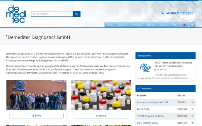Viewport: 202px width, 126px height.
Task: Open 17-OH-Progesteron ELISA product link
Action: coord(150,116)
